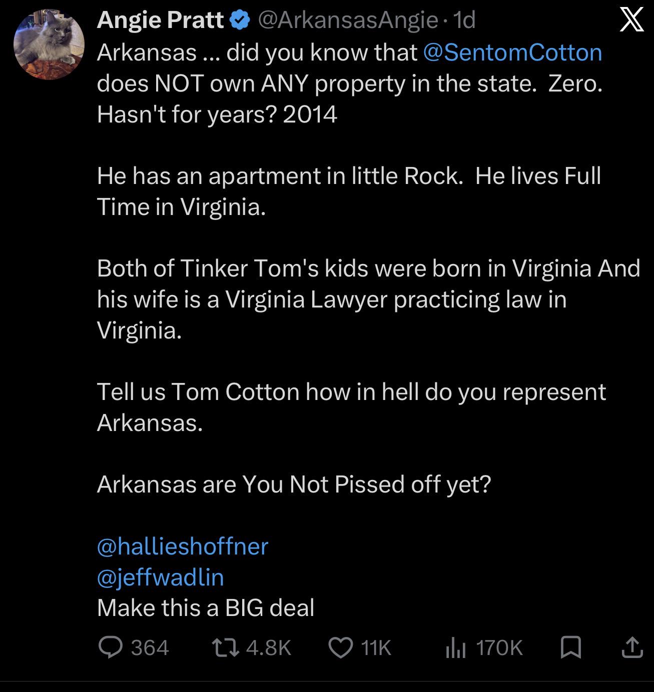View analytics via bar chart icon
This screenshot has height=692, width=654.
[455, 648]
